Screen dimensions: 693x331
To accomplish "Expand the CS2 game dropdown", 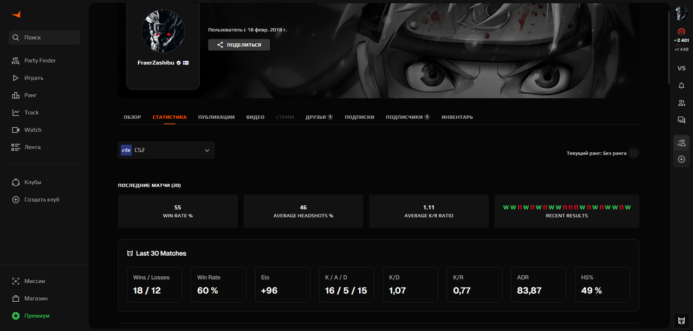I will click(166, 150).
